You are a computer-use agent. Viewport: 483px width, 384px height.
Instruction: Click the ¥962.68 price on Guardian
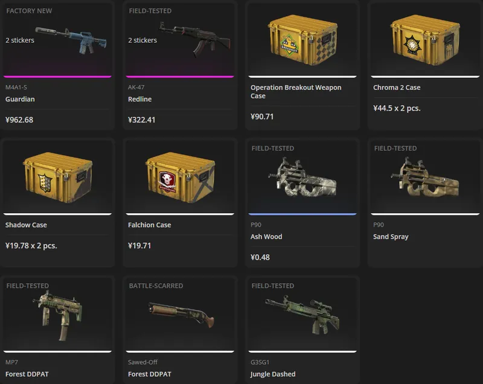pos(19,120)
